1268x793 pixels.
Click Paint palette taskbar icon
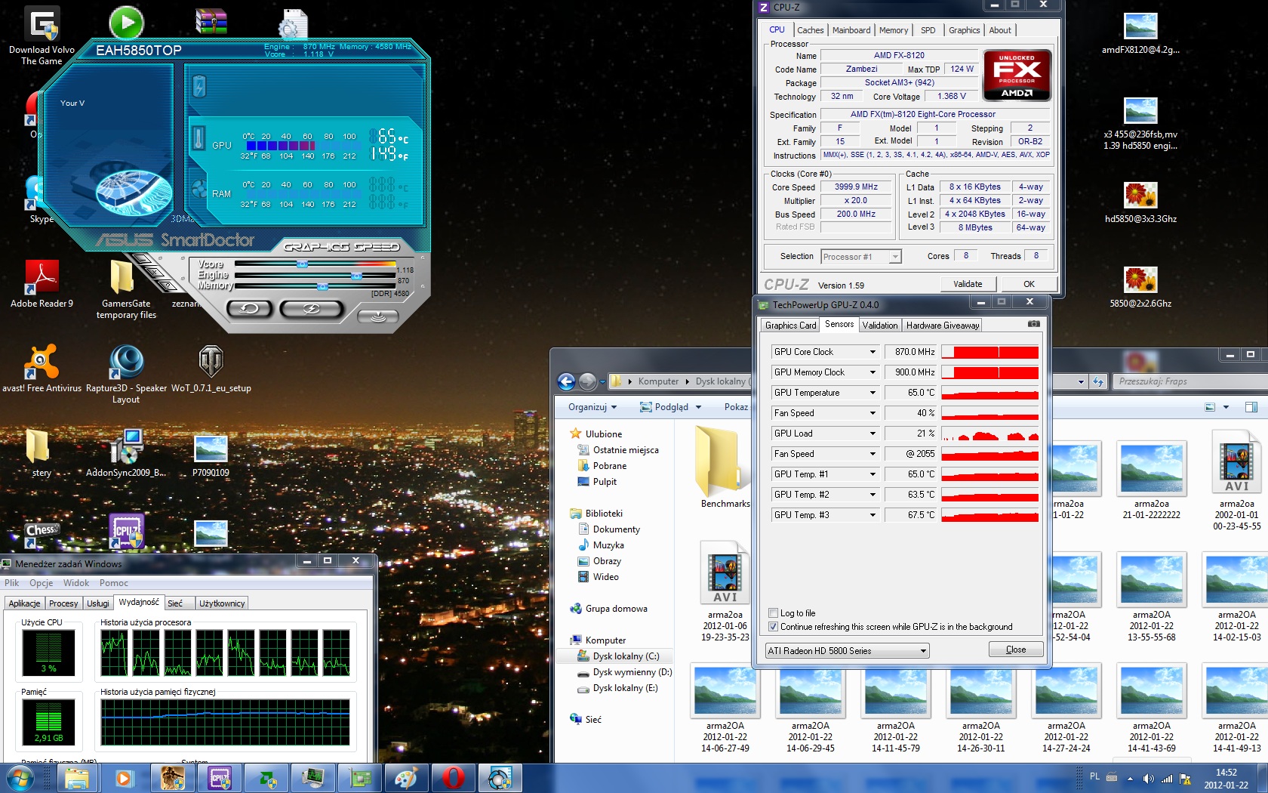click(406, 778)
